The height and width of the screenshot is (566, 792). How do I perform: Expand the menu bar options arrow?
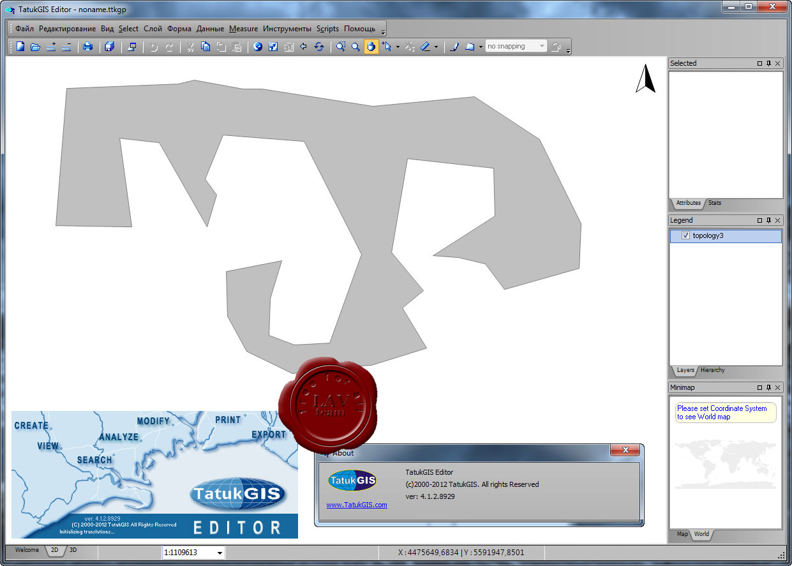pyautogui.click(x=383, y=31)
